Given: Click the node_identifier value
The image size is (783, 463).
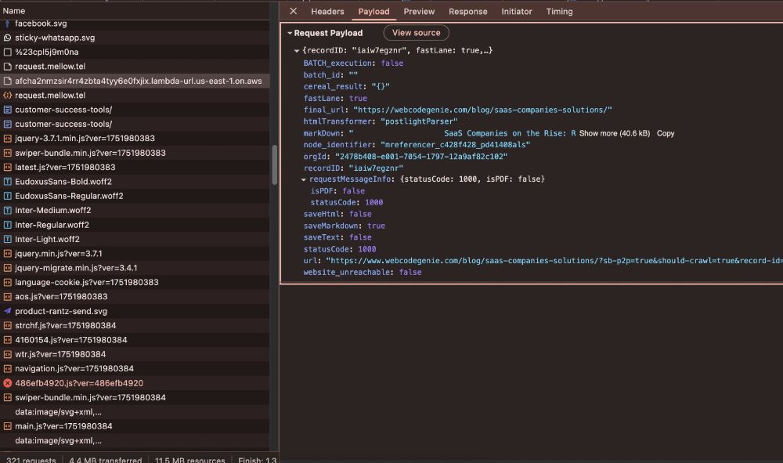Looking at the screenshot, I should click(x=456, y=145).
